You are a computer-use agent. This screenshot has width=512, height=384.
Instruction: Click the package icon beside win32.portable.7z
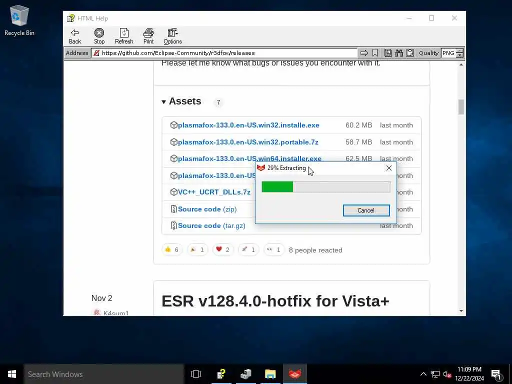(173, 142)
